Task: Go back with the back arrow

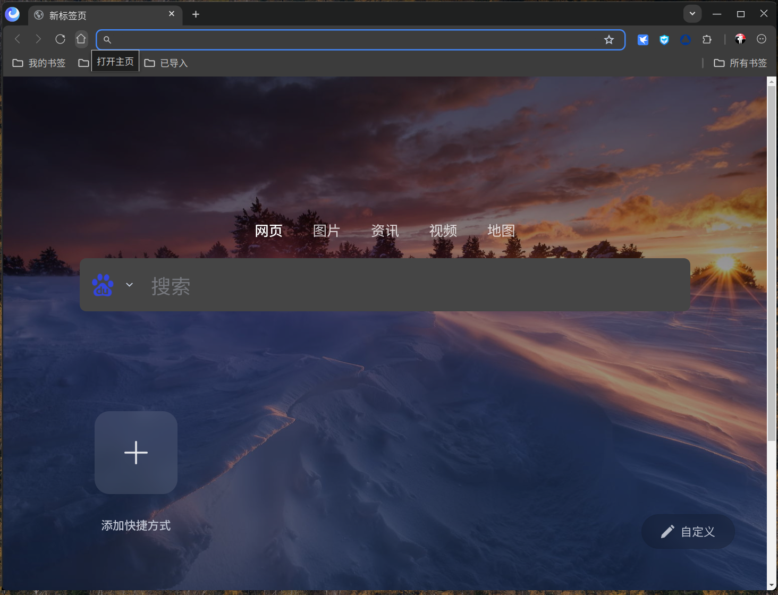Action: (18, 39)
